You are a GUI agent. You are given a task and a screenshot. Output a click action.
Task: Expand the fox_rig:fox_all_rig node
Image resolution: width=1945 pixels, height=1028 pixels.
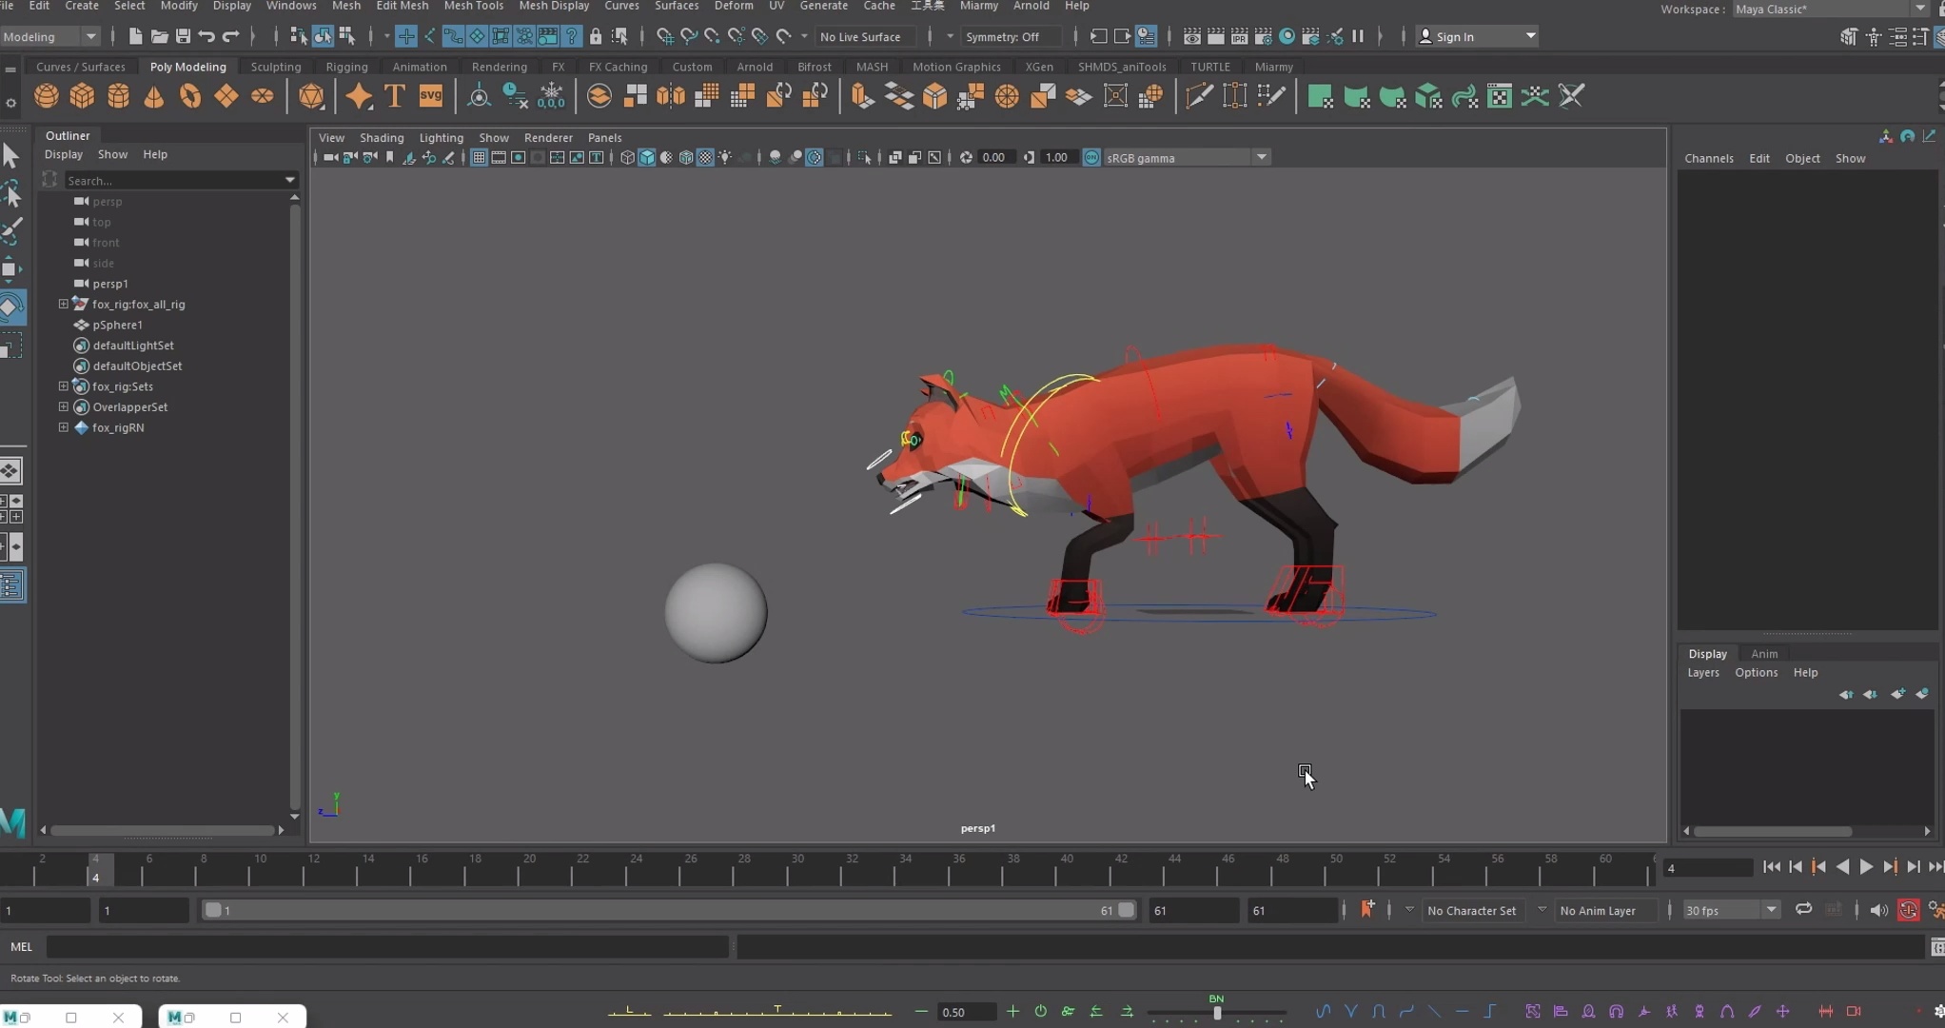click(x=64, y=305)
